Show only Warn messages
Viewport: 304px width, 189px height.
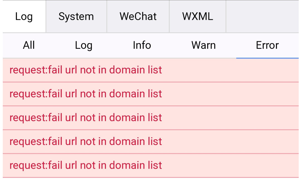[x=203, y=45]
